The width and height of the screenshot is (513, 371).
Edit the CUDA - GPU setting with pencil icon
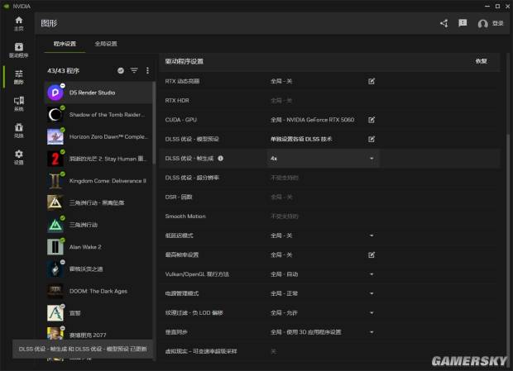(372, 120)
